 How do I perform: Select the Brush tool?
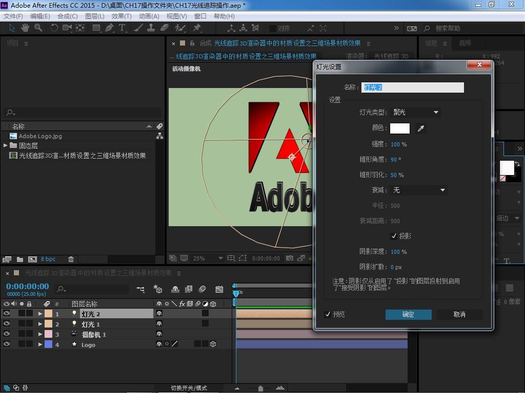point(138,28)
